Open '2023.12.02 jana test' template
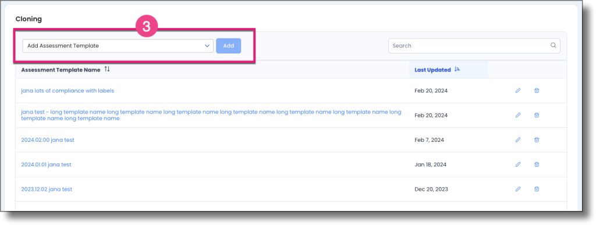Screen dimensions: 596x225 47,189
